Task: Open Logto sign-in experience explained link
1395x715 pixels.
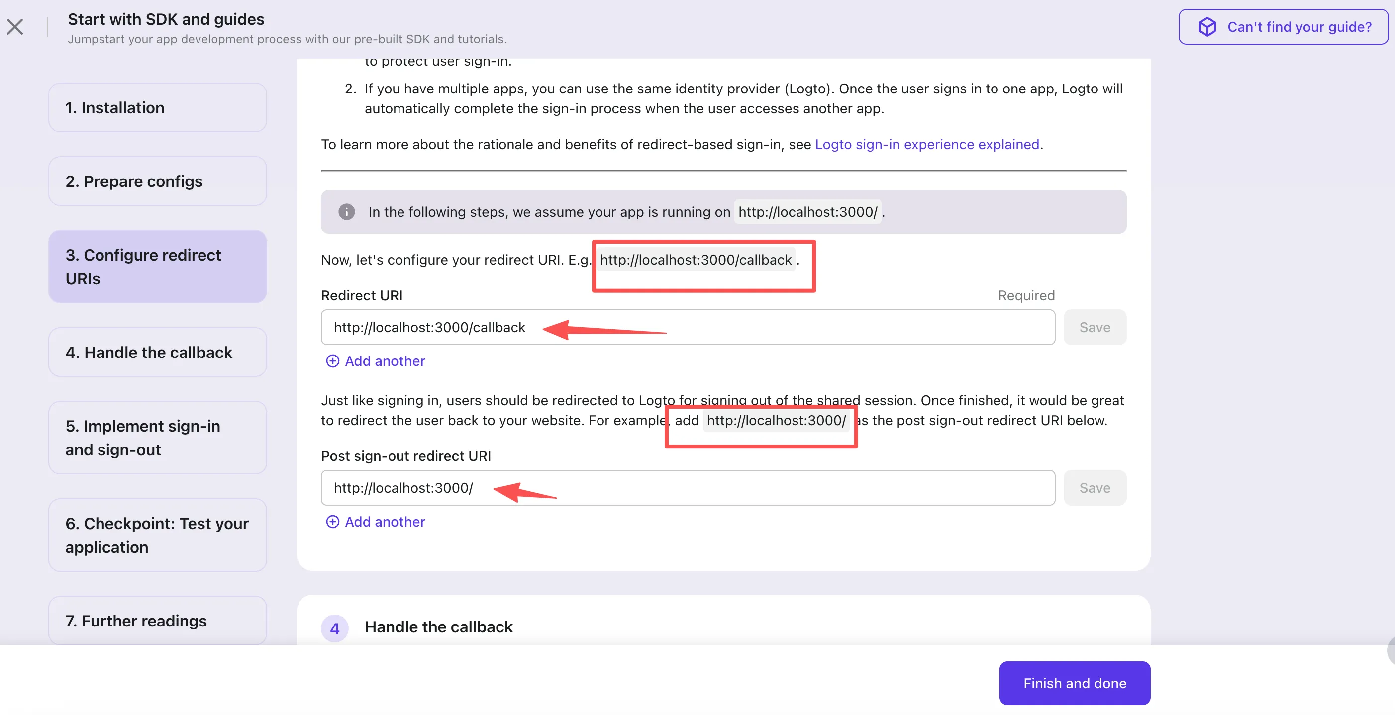Action: coord(926,145)
